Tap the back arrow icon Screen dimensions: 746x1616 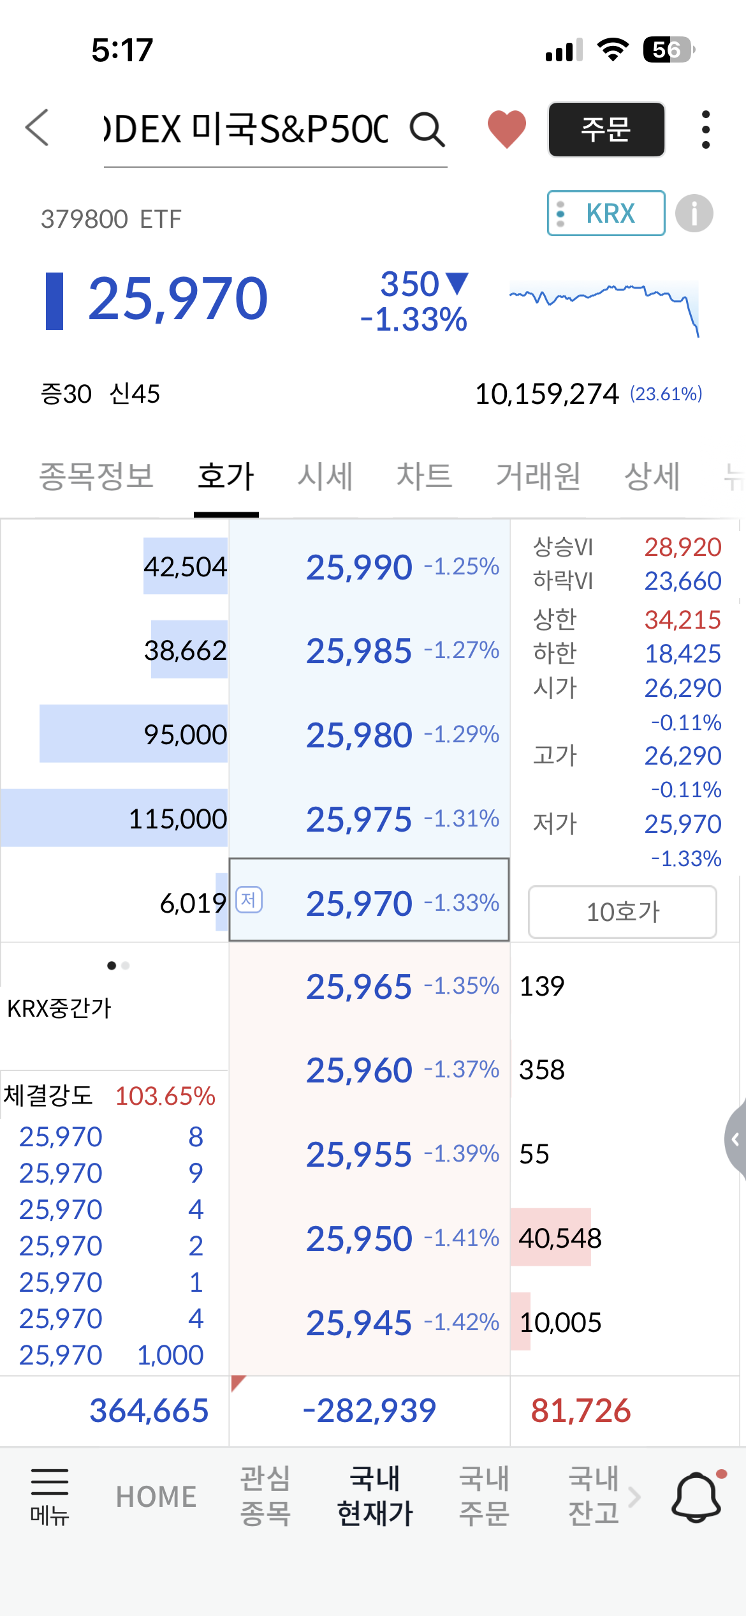coord(37,128)
